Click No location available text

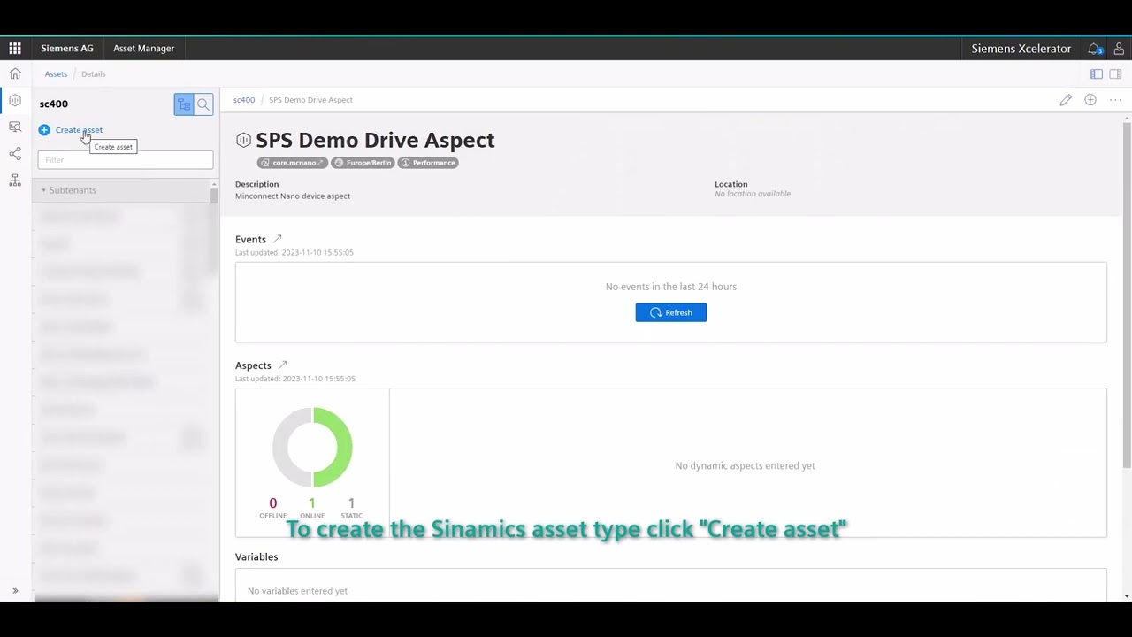[753, 194]
